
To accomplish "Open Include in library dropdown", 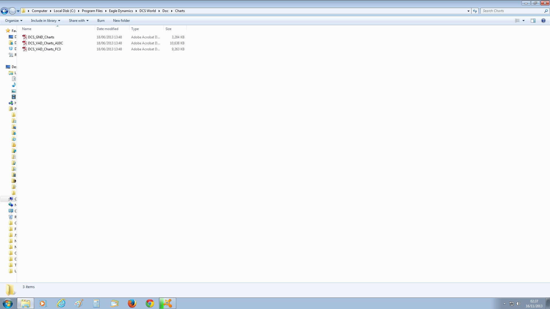I will (x=46, y=21).
